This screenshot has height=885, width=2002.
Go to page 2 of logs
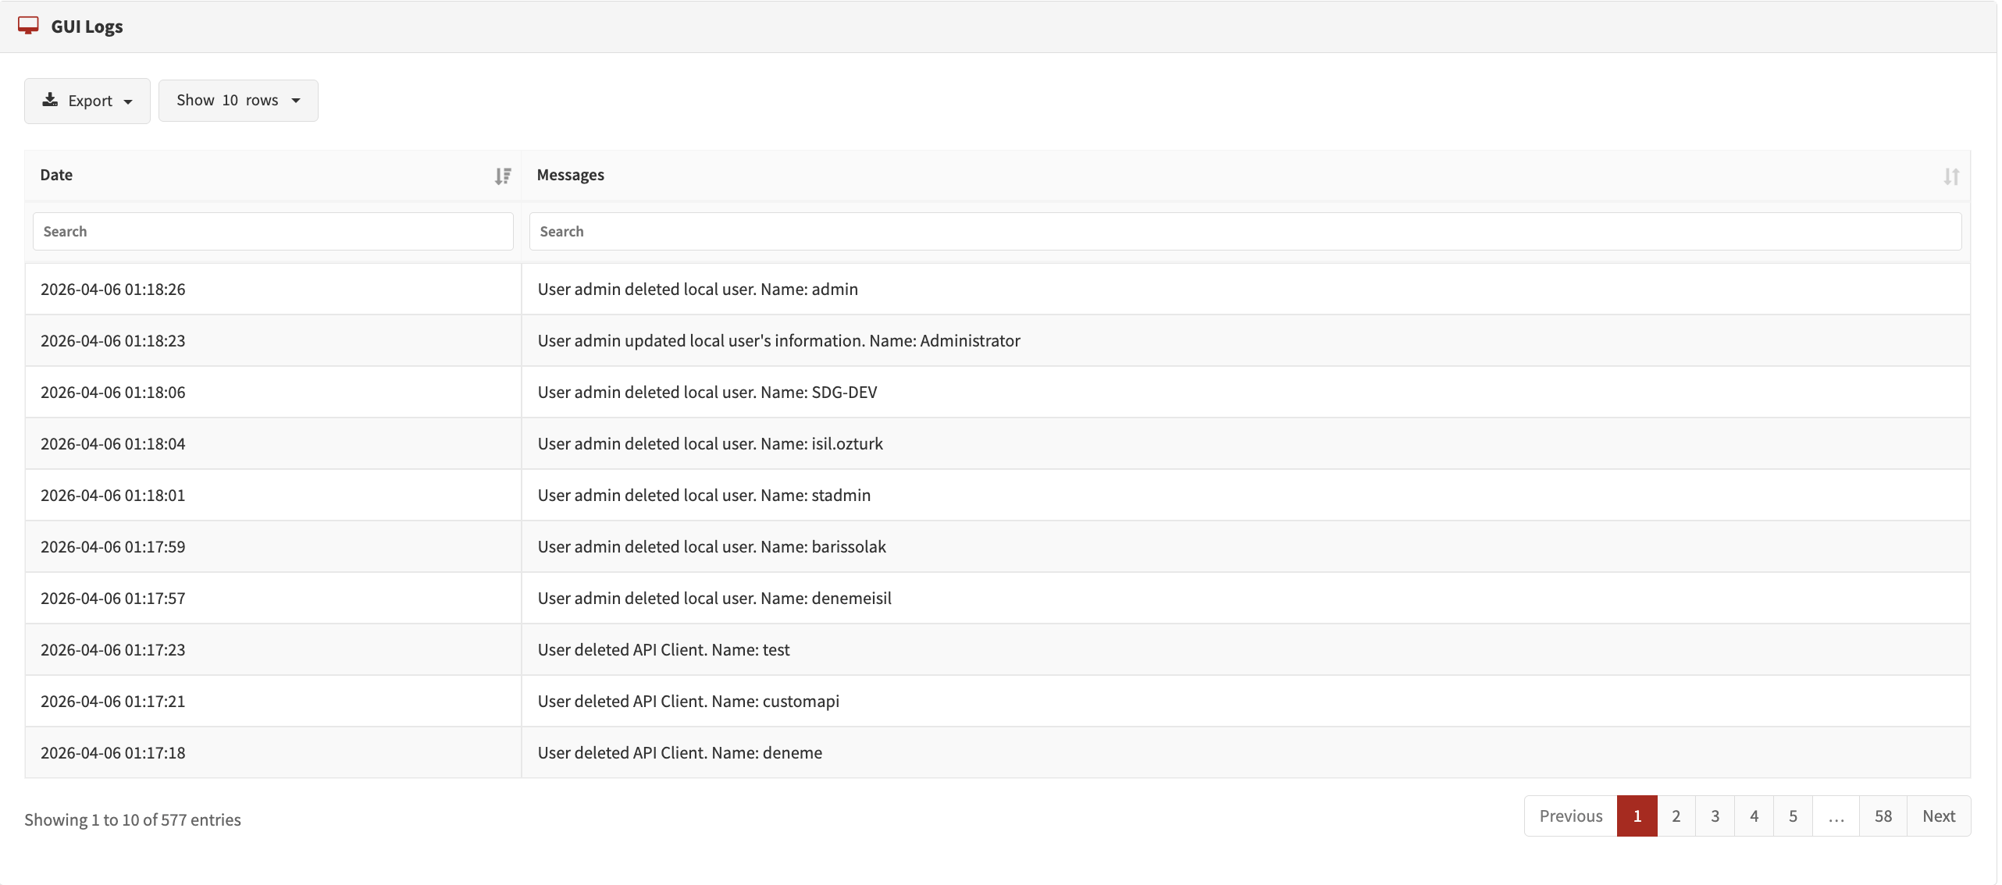pyautogui.click(x=1676, y=816)
